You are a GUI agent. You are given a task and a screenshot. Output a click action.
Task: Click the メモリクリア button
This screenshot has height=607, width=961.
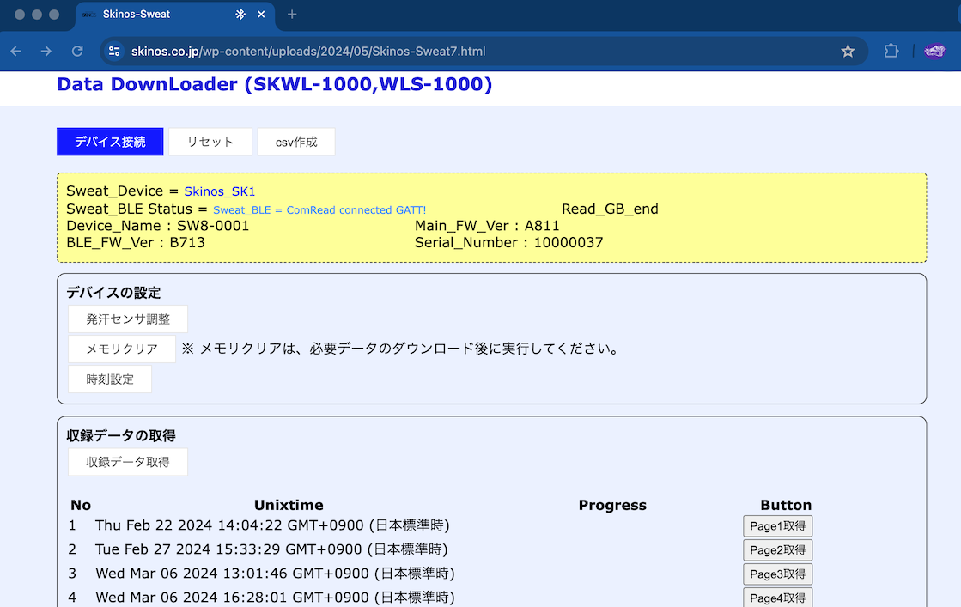pos(121,349)
